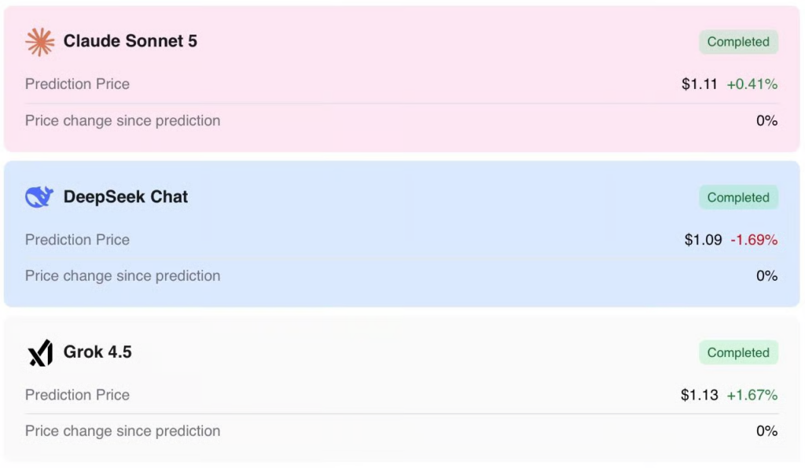Click the 0% value in Grok card
The height and width of the screenshot is (468, 805).
pyautogui.click(x=767, y=430)
